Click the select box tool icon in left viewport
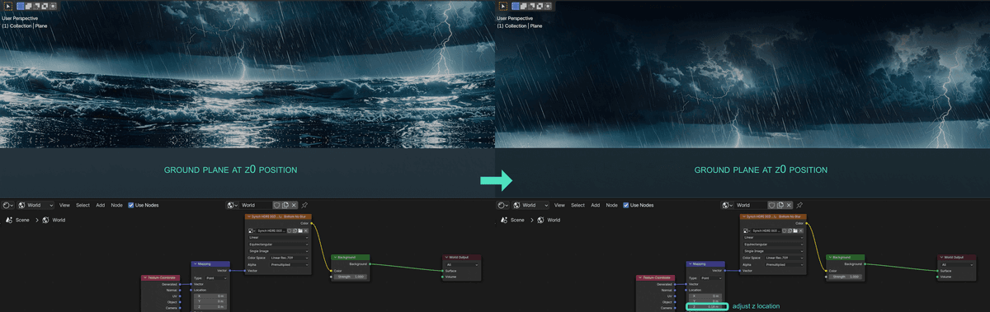Viewport: 990px width, 312px height. coord(8,7)
